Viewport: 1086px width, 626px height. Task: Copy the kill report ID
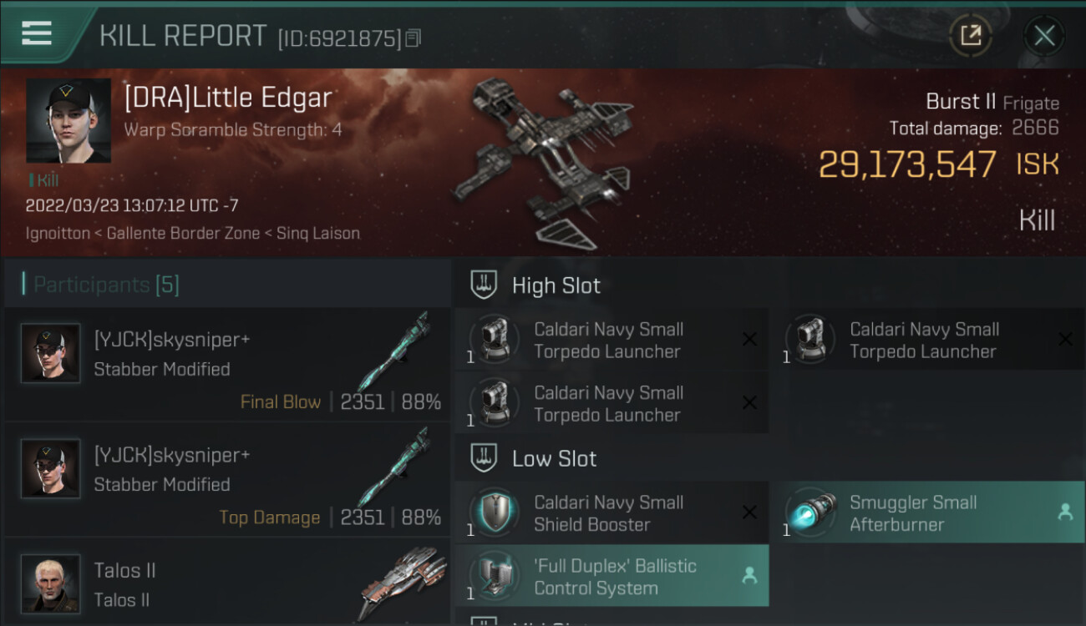[x=413, y=38]
